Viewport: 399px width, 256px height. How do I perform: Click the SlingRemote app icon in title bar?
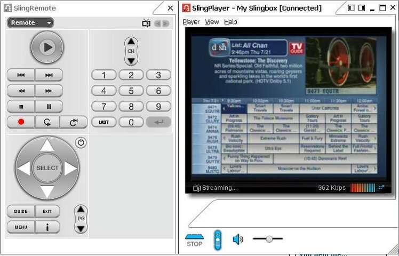point(7,8)
